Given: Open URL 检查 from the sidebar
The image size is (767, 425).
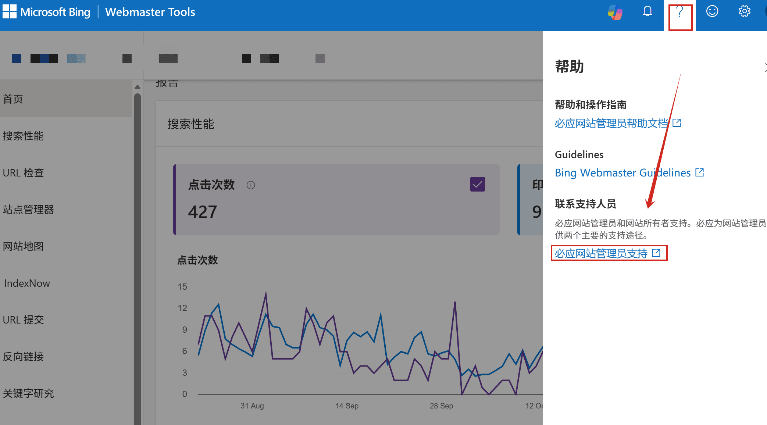Looking at the screenshot, I should tap(23, 173).
